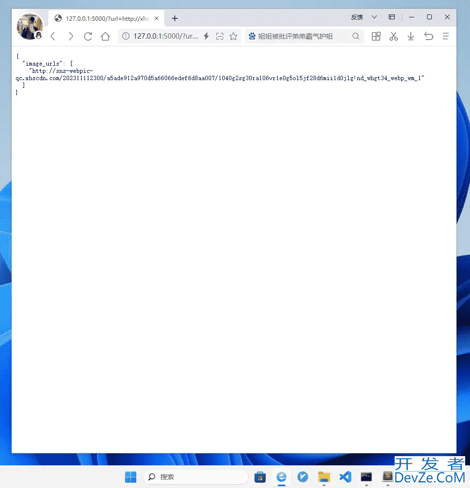This screenshot has width=470, height=488.
Task: Select the 127.0.0.1:5000 tab
Action: pyautogui.click(x=107, y=19)
